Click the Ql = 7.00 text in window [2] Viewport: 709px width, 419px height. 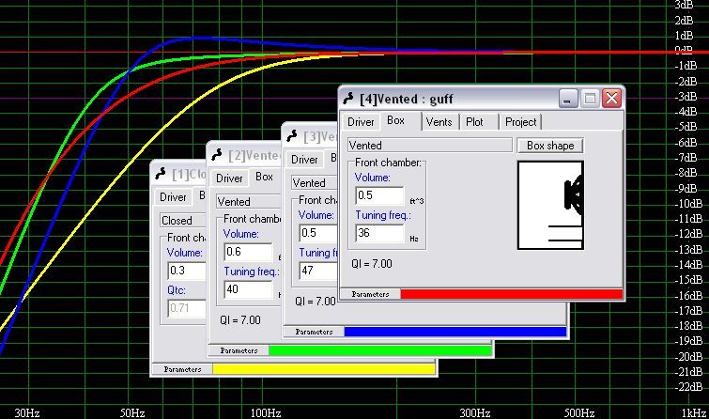click(x=240, y=320)
